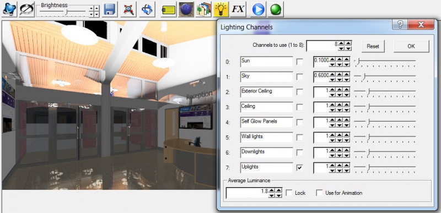
Task: Confirm with the OK button
Action: click(411, 46)
